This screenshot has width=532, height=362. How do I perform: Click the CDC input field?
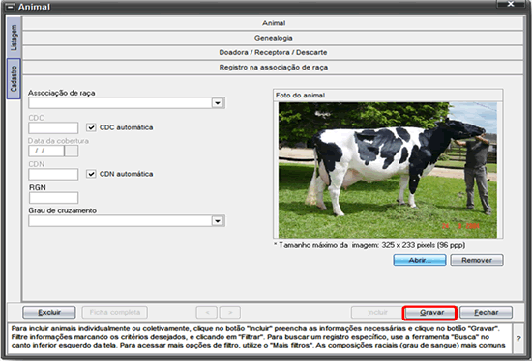click(53, 128)
